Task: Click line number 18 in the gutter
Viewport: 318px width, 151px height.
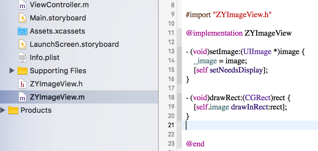Action: coord(171,98)
